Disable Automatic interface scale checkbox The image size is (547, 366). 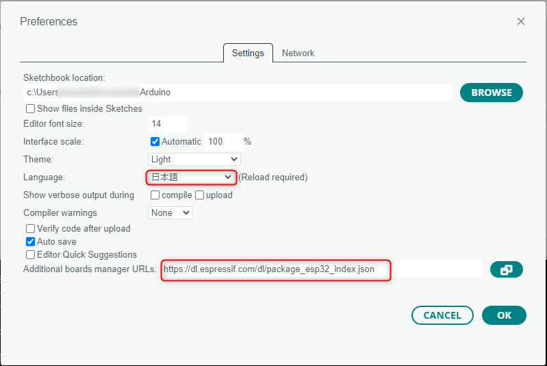[155, 142]
